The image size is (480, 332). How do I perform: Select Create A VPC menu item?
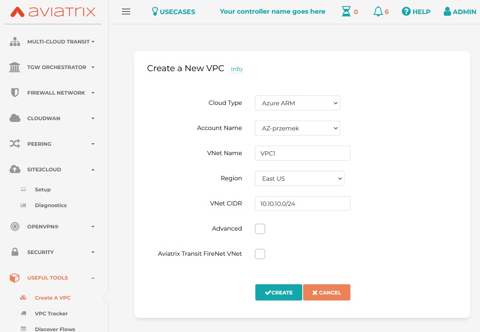tap(53, 298)
